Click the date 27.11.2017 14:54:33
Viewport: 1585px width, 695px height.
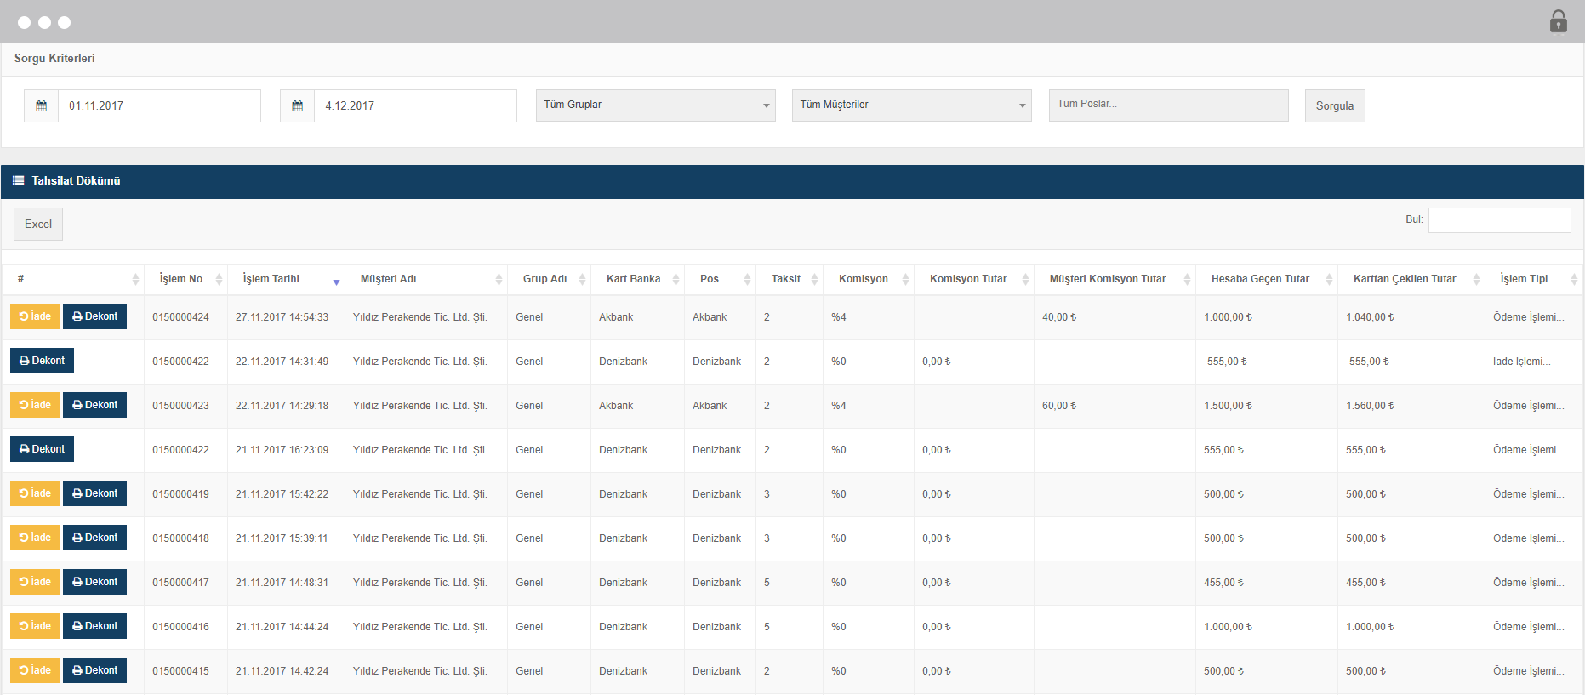[282, 317]
